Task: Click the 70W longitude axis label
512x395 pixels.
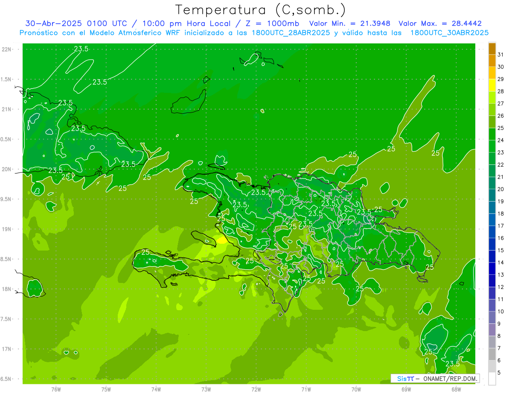Action: 356,390
